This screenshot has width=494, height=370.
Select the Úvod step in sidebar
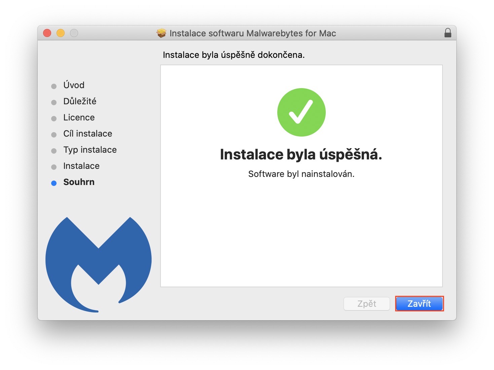pos(74,85)
